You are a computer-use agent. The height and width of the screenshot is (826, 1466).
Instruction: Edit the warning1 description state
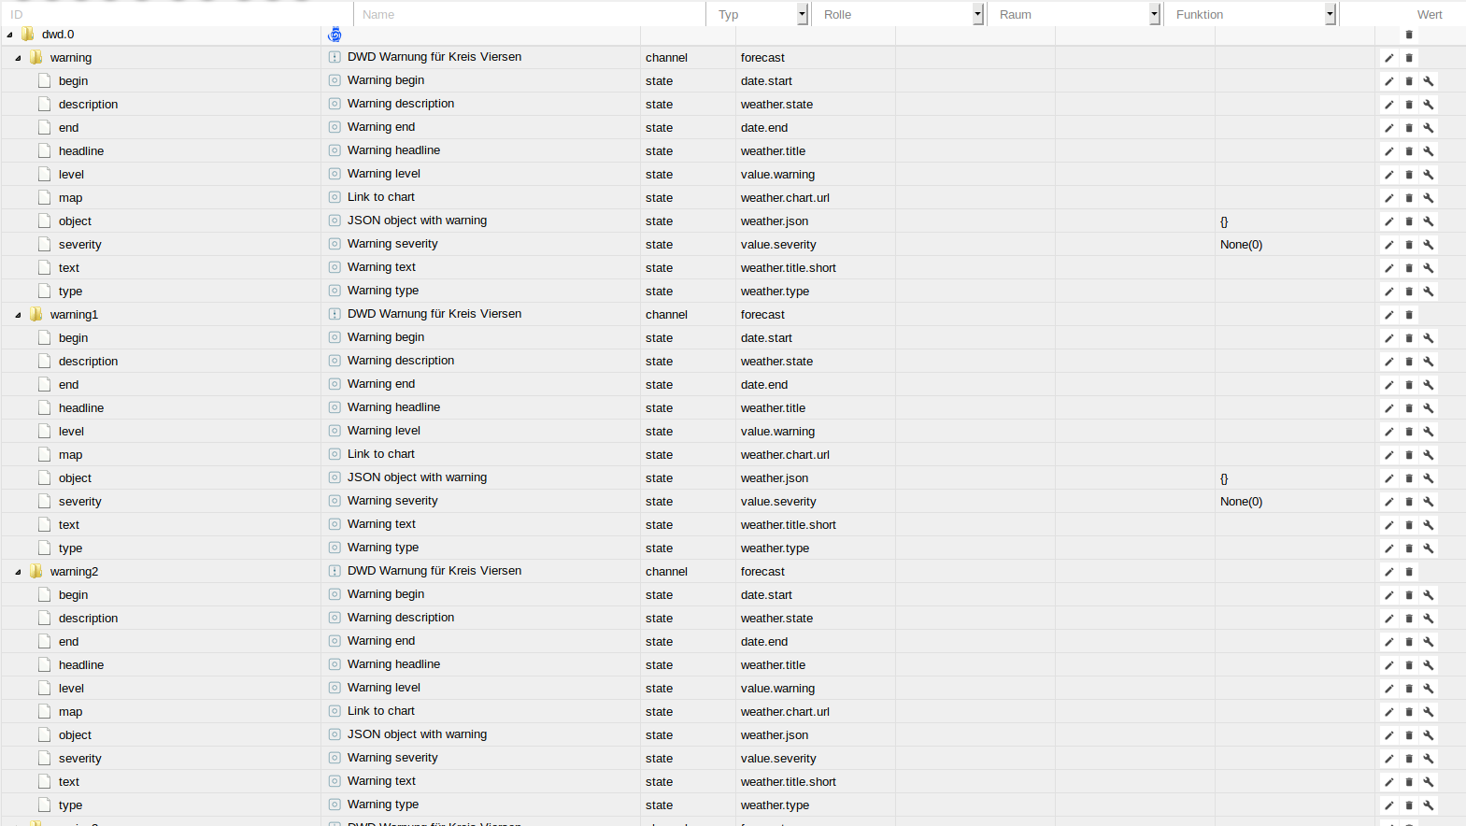click(x=1389, y=362)
